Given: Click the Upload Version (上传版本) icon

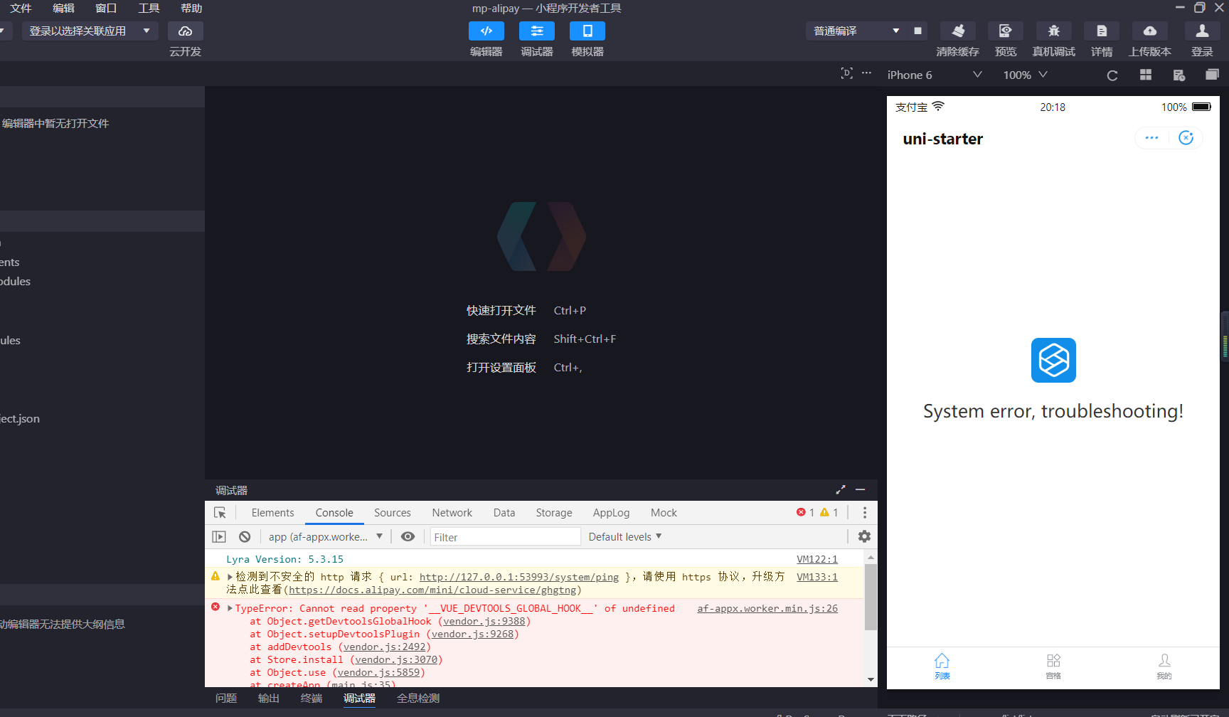Looking at the screenshot, I should [x=1149, y=31].
